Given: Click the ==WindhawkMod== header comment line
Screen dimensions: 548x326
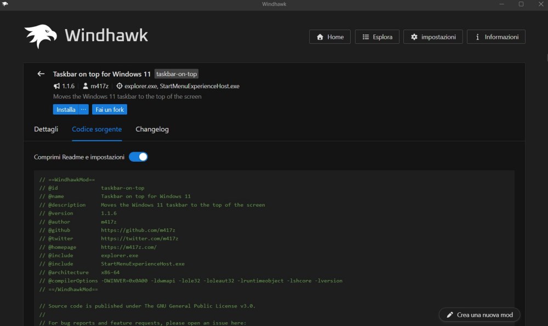Looking at the screenshot, I should (x=67, y=180).
